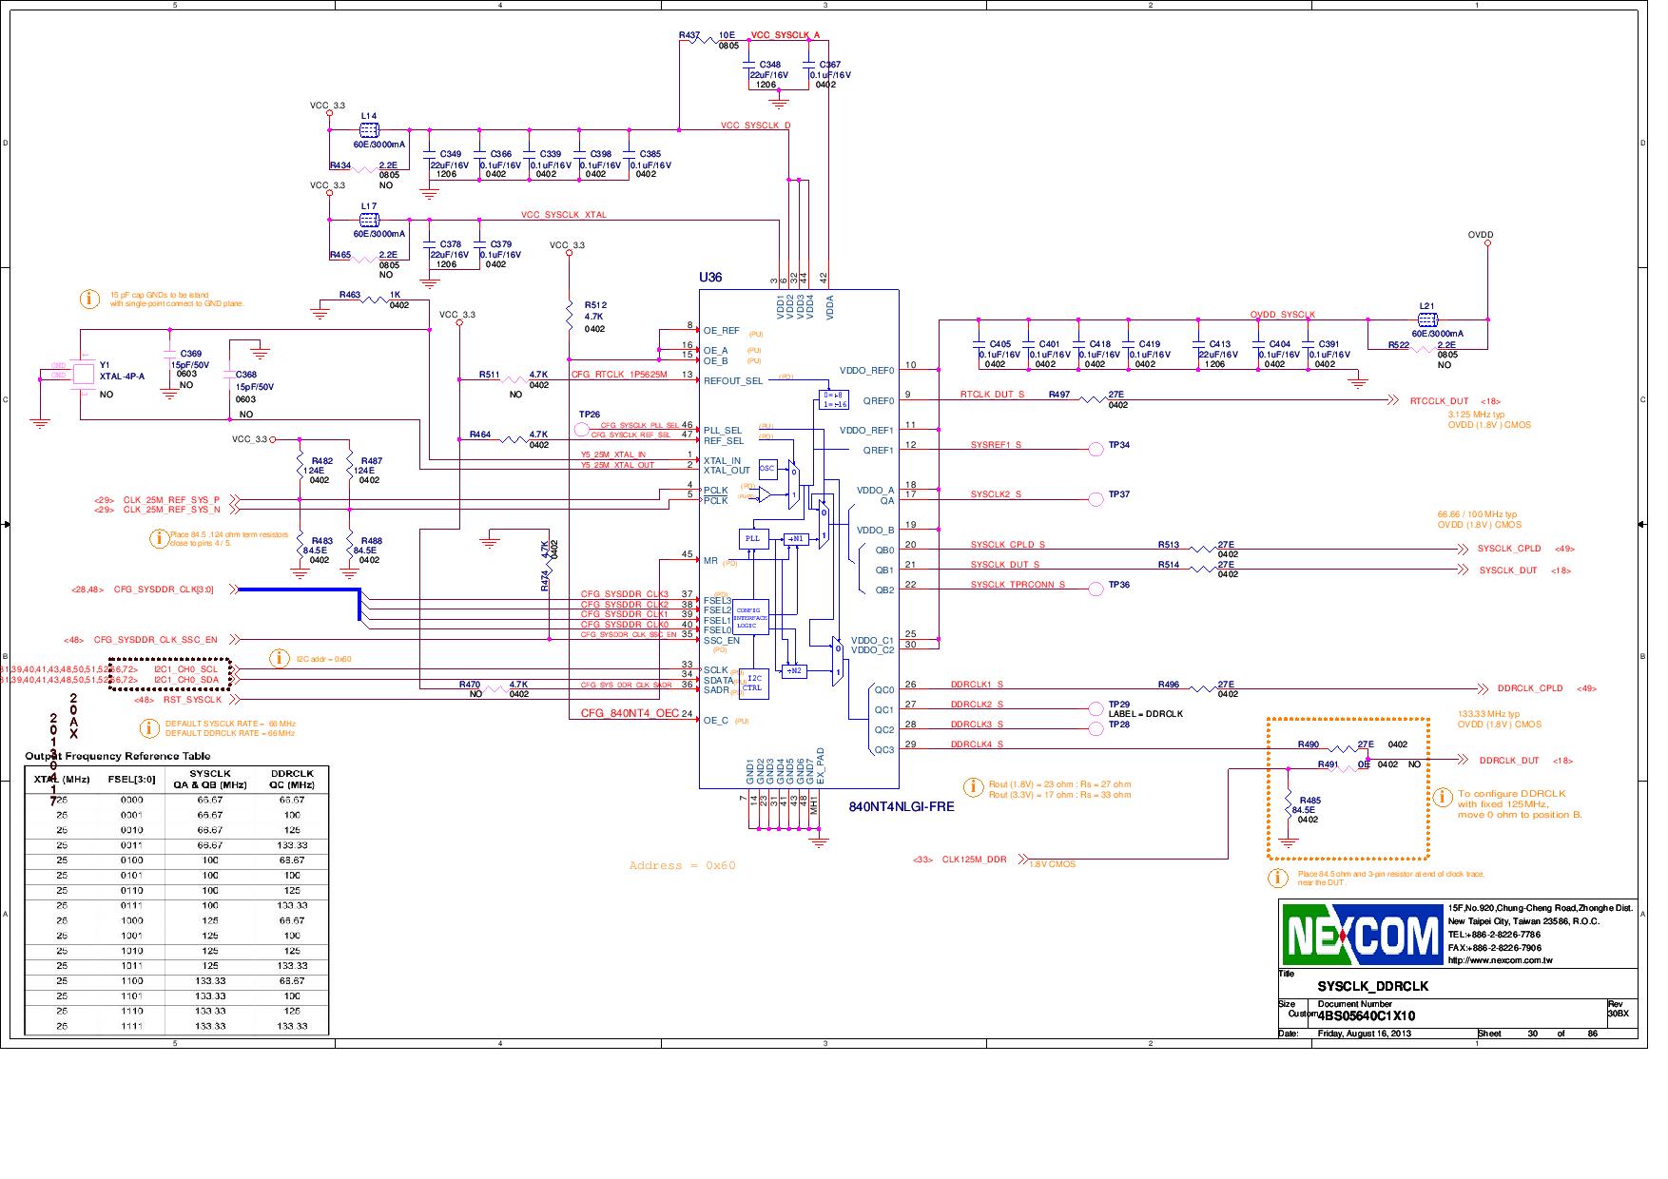Image resolution: width=1668 pixels, height=1179 pixels.
Task: Expand the SYSCLK_DUT output arrow marker
Action: click(x=1462, y=570)
